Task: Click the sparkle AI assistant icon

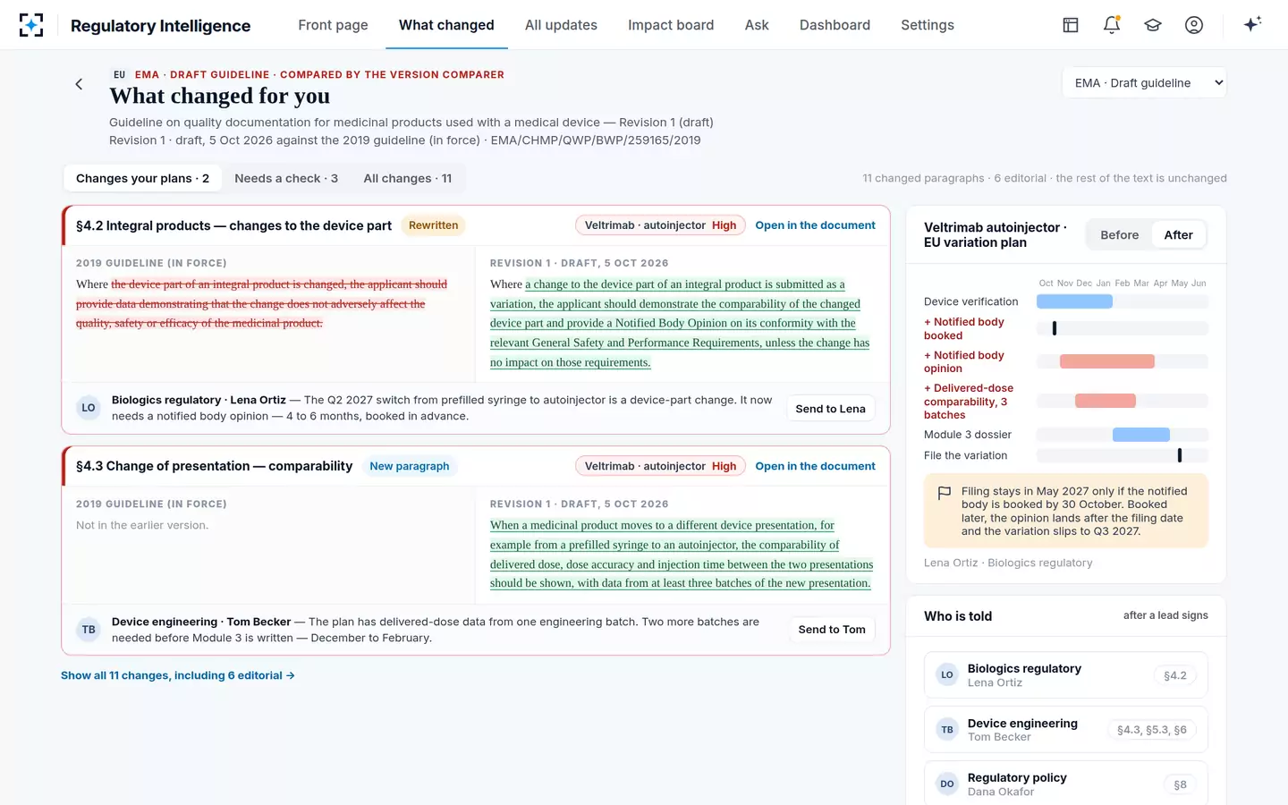Action: [x=1252, y=24]
